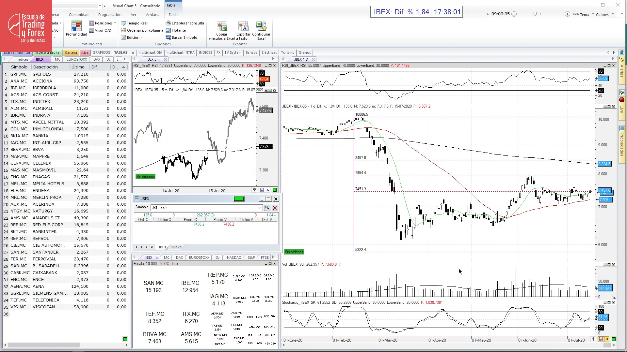Screen dimensions: 627x352
Task: Open the Edición menu
Action: tap(132, 37)
